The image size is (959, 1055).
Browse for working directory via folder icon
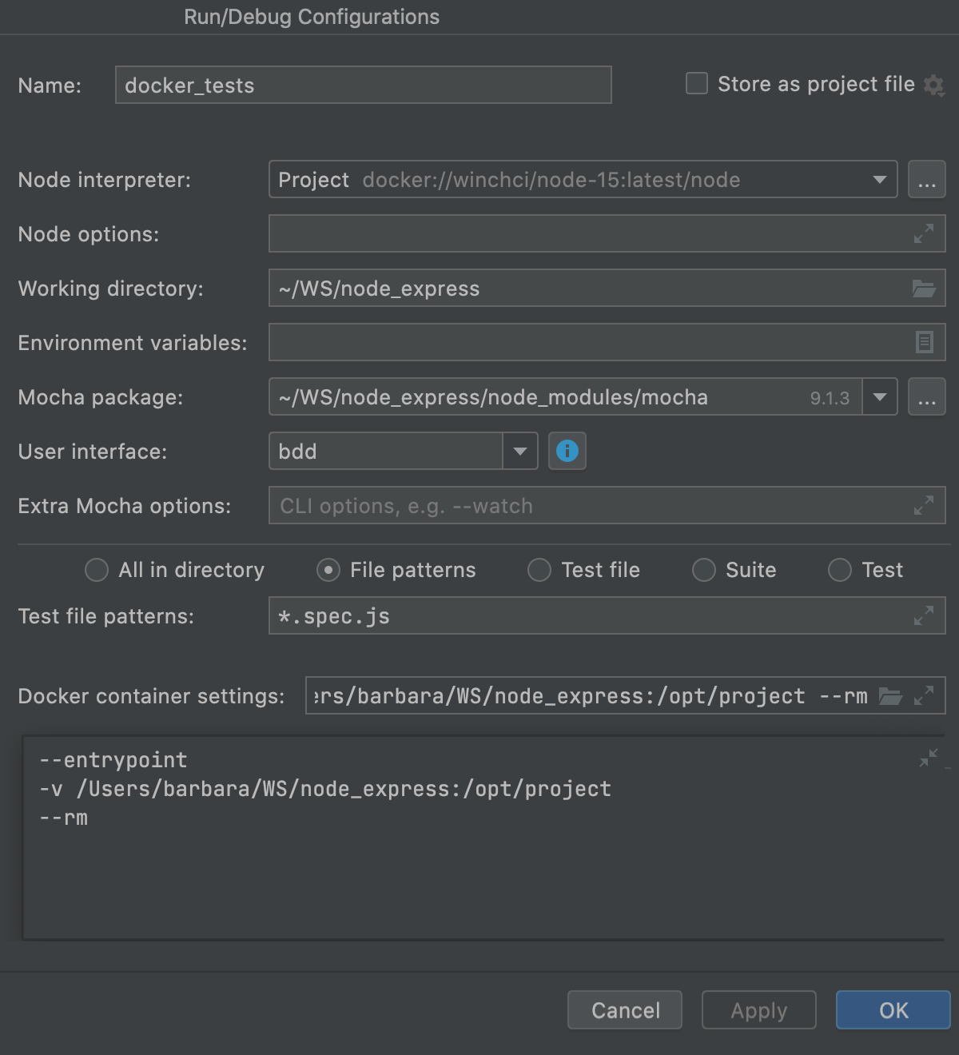pyautogui.click(x=924, y=289)
